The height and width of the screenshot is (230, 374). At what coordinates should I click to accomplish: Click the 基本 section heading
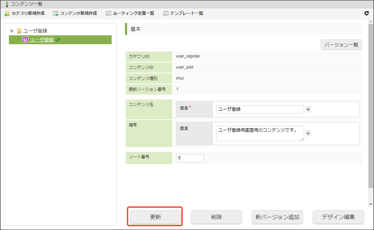136,29
